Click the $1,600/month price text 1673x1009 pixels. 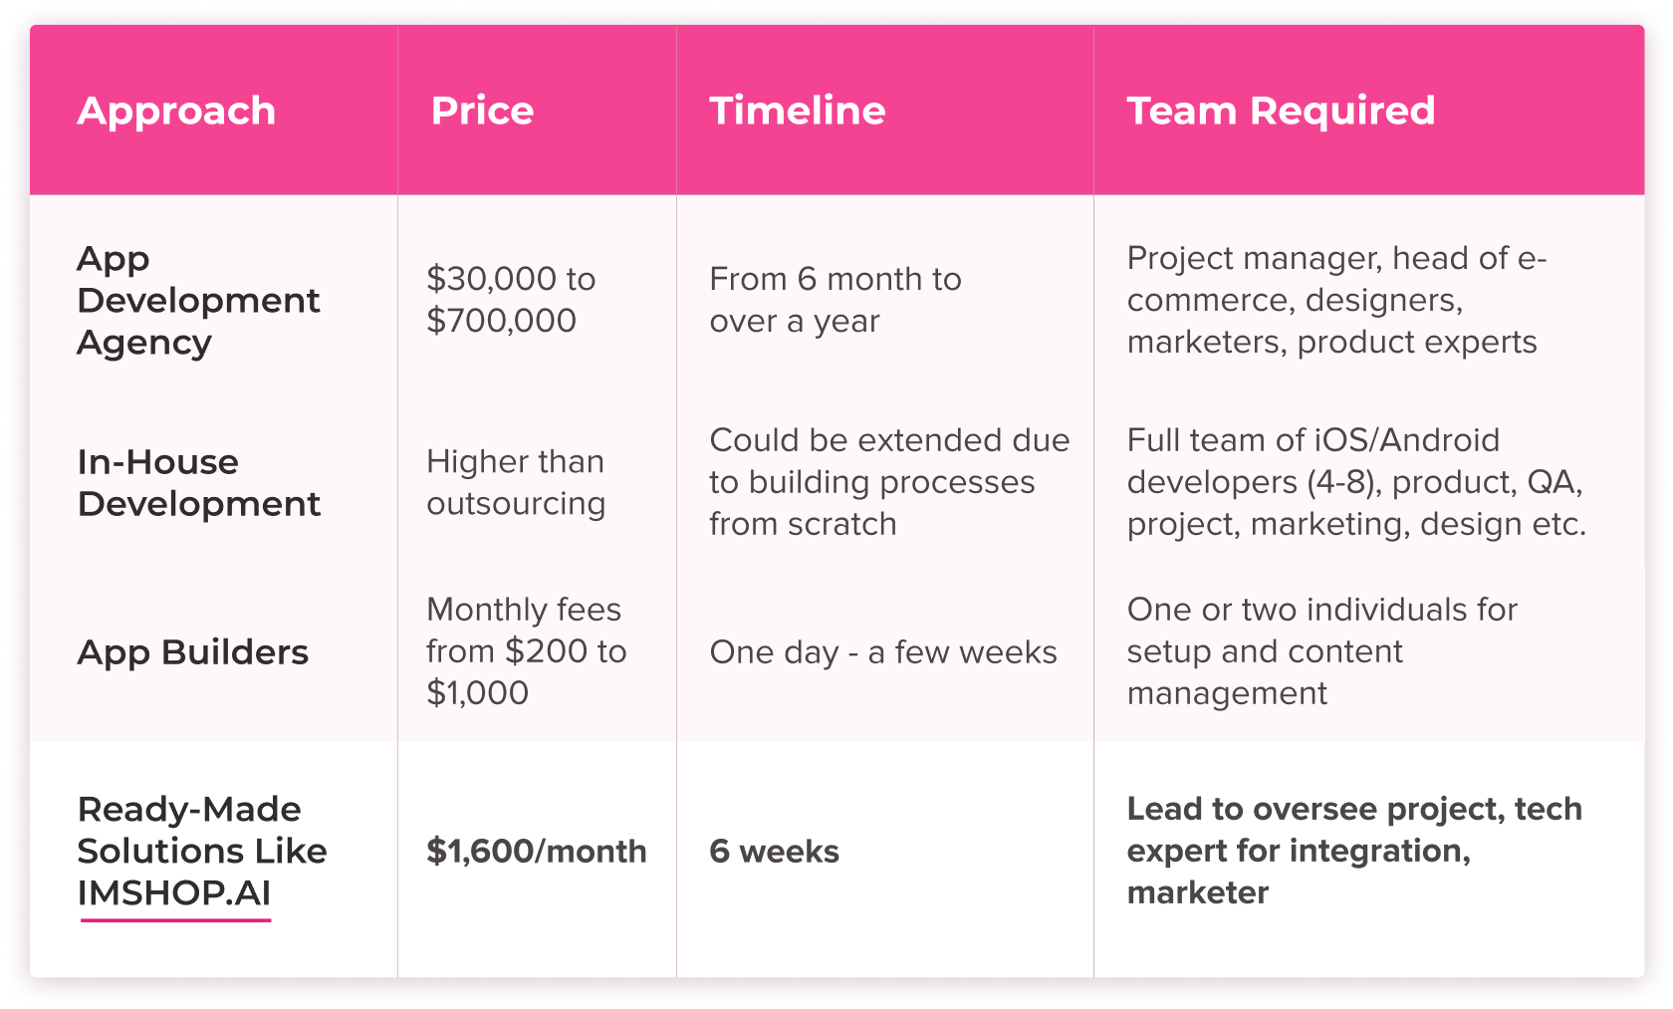pyautogui.click(x=536, y=852)
